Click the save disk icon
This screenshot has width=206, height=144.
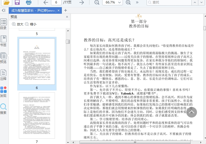tap(17, 2)
